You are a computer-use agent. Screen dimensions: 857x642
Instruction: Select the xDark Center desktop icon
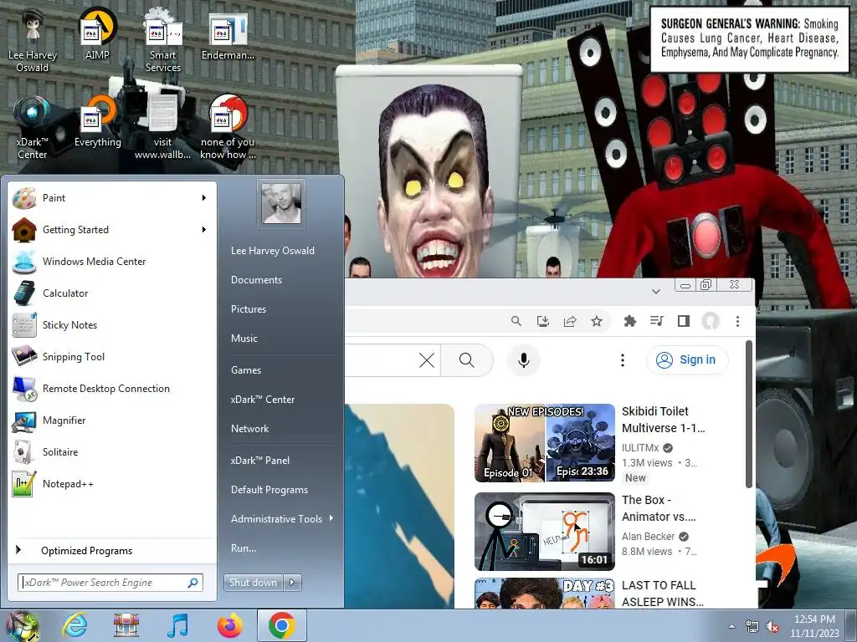coord(33,127)
